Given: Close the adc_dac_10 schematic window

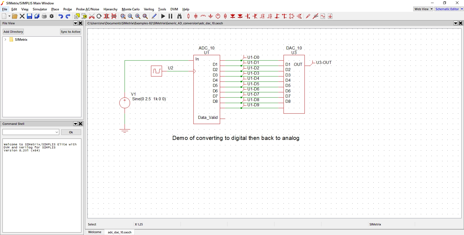Looking at the screenshot, I should click(461, 23).
